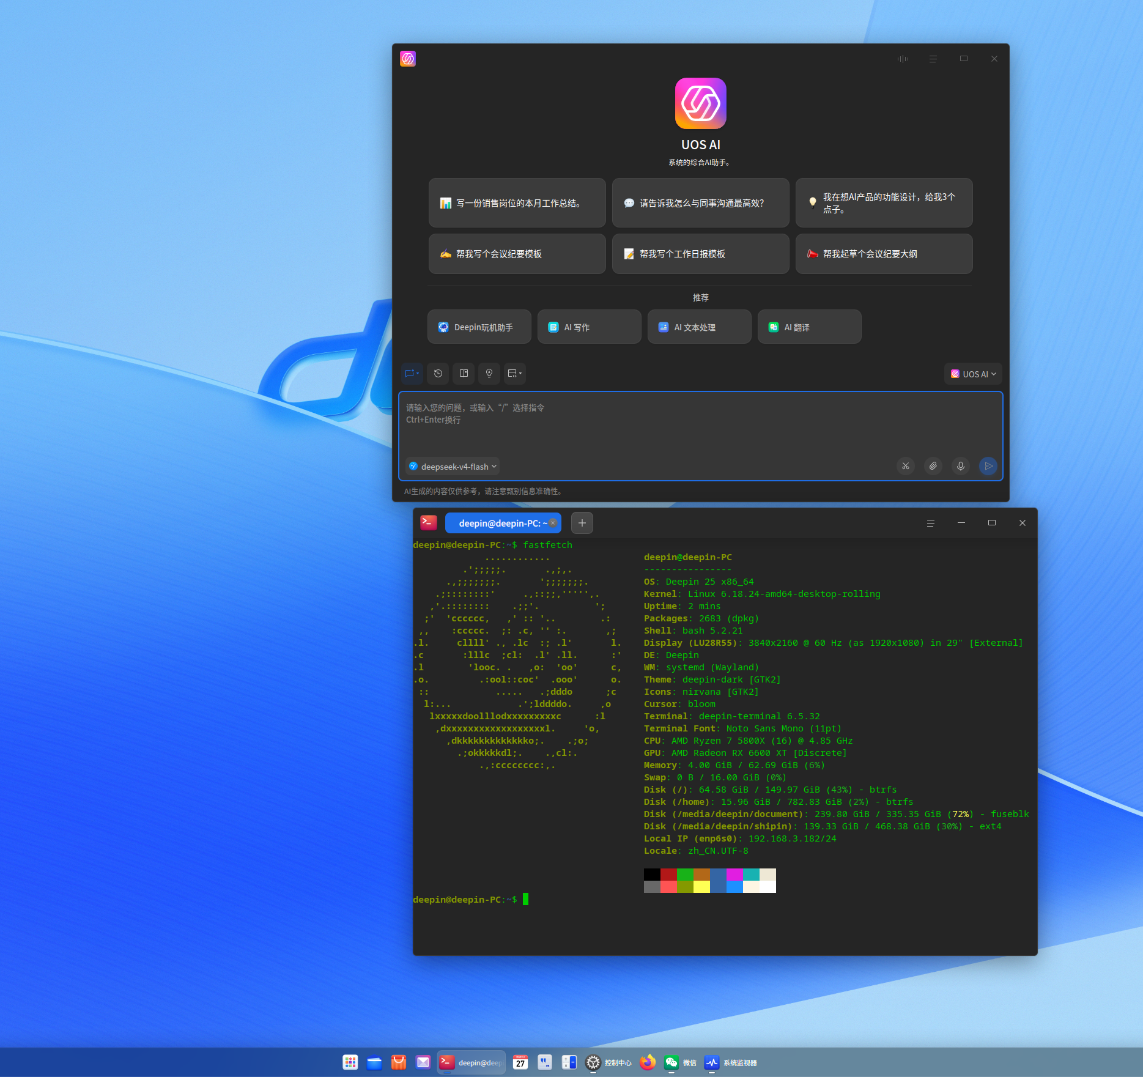
Task: Click the cyan color block in fastfetch output
Action: click(x=752, y=875)
